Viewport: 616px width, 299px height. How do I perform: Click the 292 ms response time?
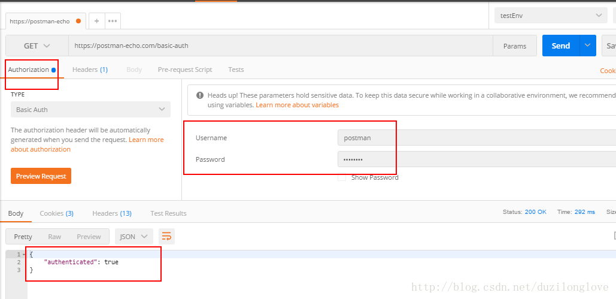pyautogui.click(x=584, y=212)
